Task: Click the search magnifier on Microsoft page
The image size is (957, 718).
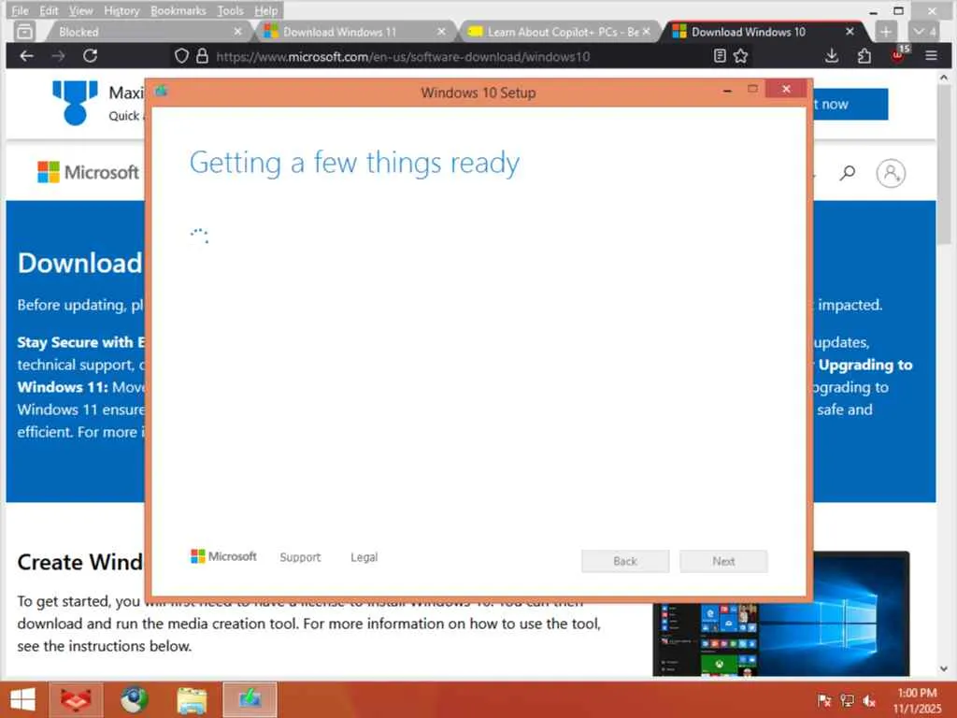Action: (x=847, y=173)
